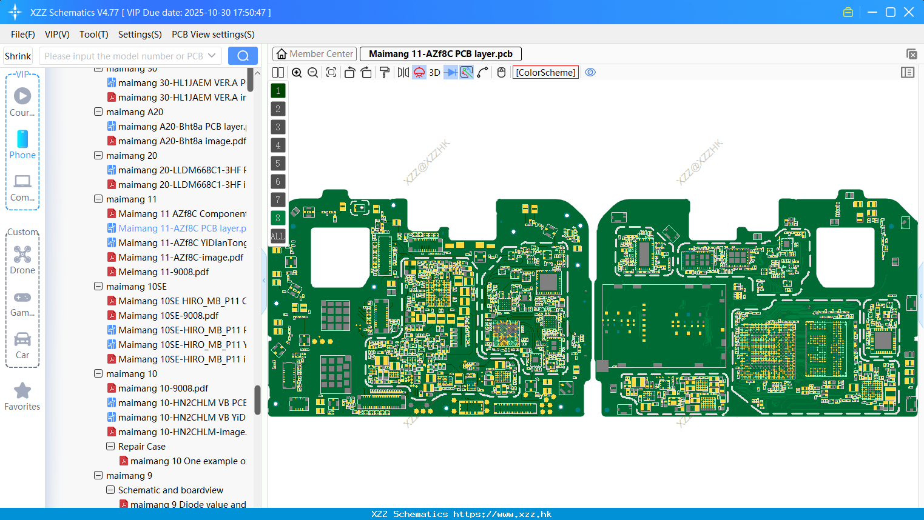This screenshot has height=520, width=924.
Task: Open maimang A20-Bht8a image.pdf
Action: (182, 141)
